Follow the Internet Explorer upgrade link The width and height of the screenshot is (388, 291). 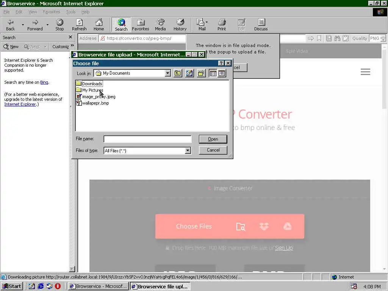tap(20, 104)
